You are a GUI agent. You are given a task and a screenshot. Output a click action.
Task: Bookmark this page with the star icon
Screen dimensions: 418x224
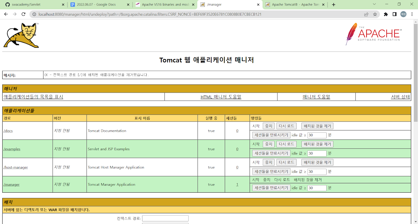[375, 14]
